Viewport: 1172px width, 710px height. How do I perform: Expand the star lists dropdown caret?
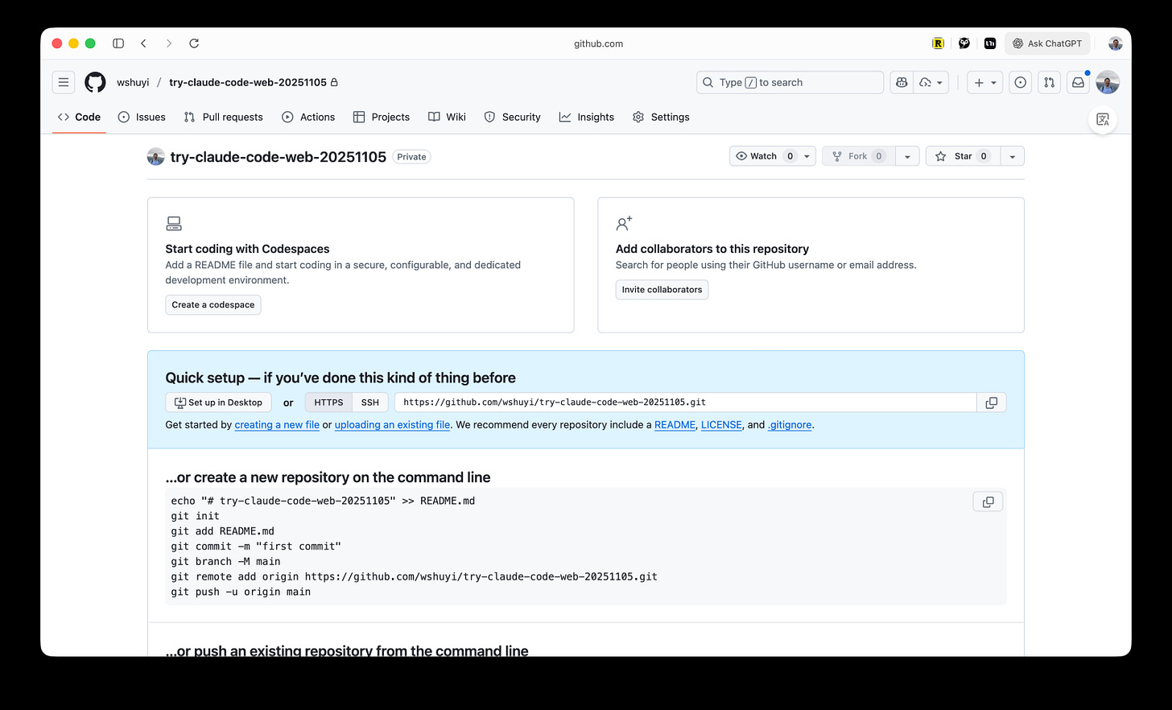click(x=1012, y=156)
